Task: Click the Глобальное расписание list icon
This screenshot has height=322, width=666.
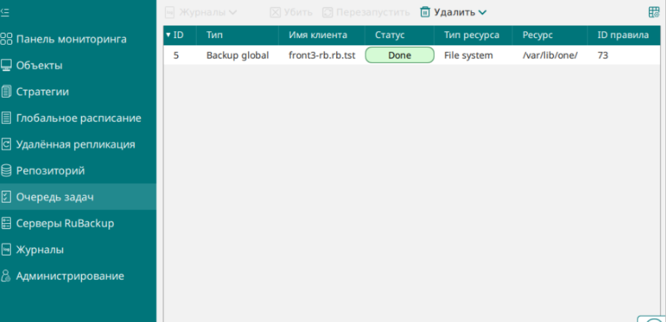Action: tap(6, 118)
